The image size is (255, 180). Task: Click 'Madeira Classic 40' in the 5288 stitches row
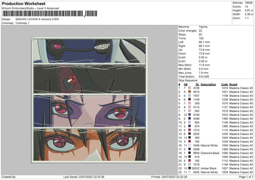click(x=241, y=149)
